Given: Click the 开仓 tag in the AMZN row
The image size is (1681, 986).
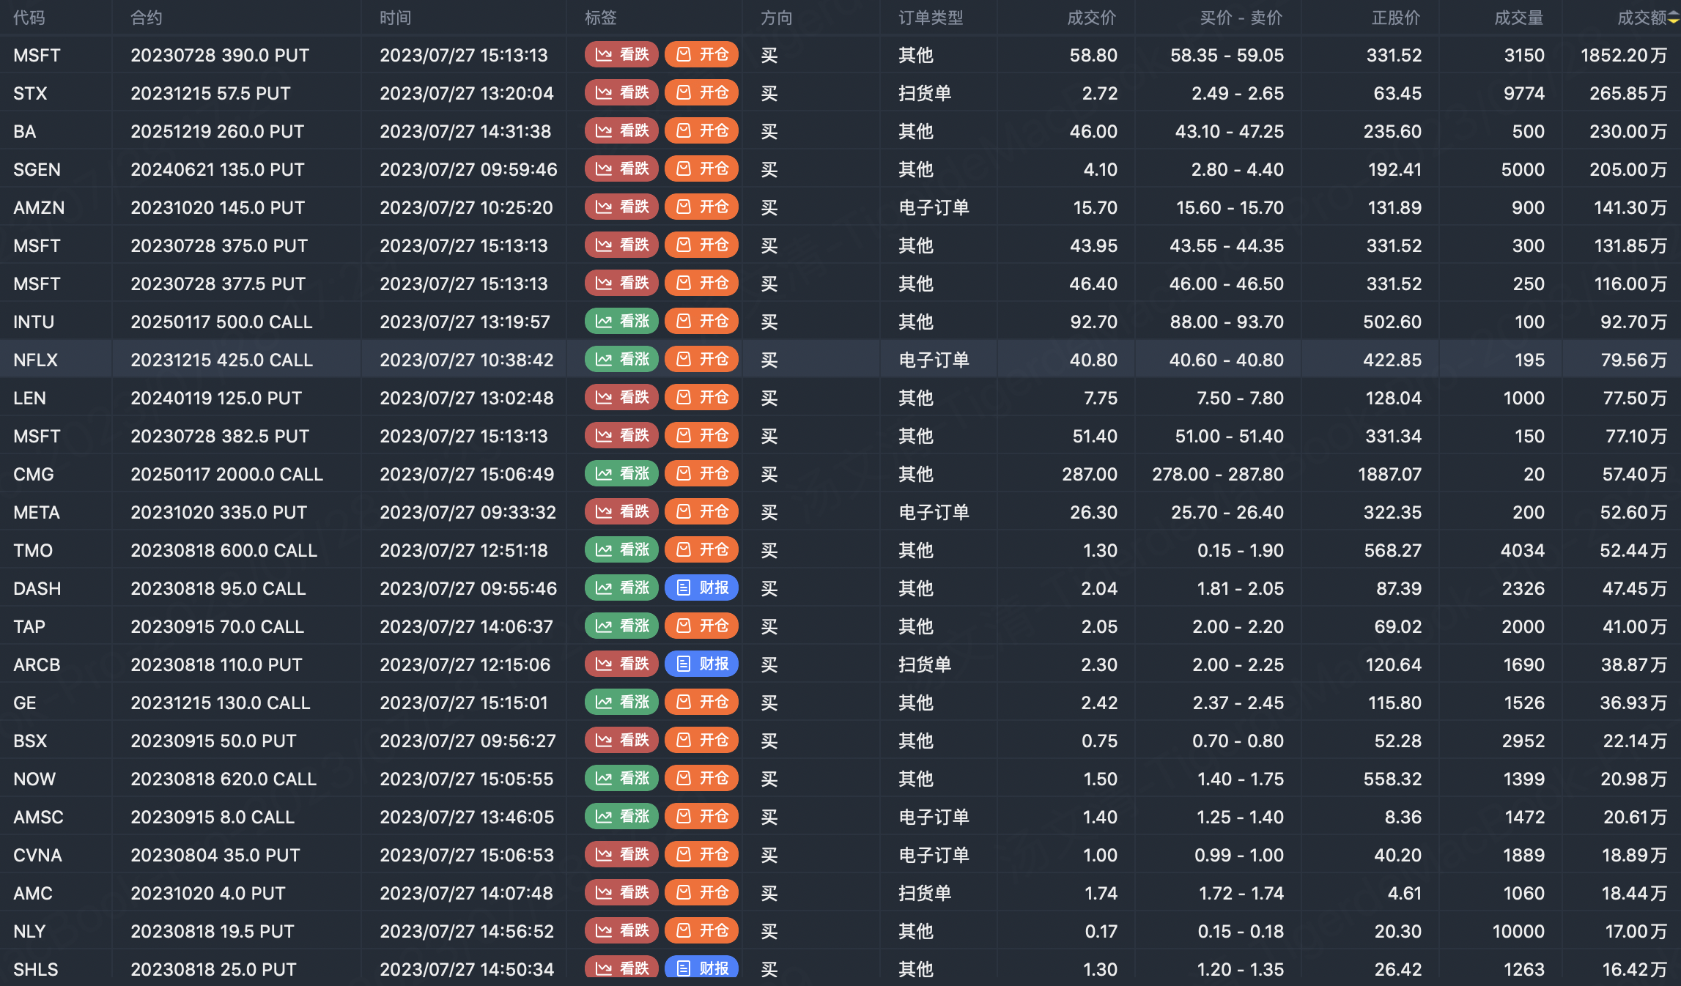Looking at the screenshot, I should 701,207.
